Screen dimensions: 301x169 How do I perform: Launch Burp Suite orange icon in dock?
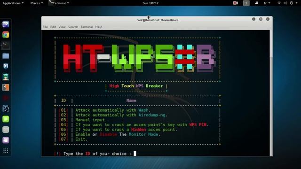coord(6,87)
